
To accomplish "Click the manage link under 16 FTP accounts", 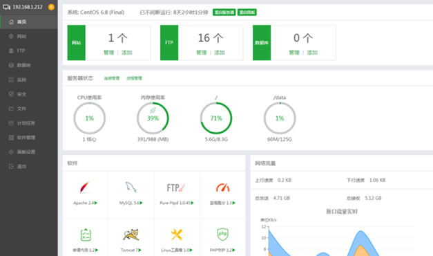I will pos(202,53).
